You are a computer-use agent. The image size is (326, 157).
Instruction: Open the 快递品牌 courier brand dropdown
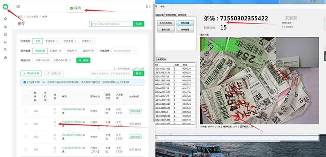tap(124, 51)
